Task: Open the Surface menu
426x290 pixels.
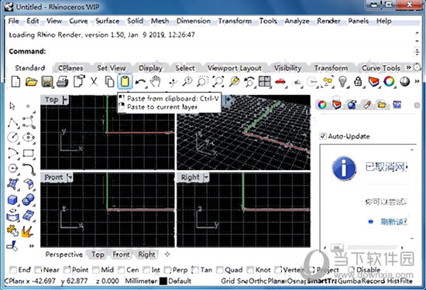Action: click(x=108, y=21)
